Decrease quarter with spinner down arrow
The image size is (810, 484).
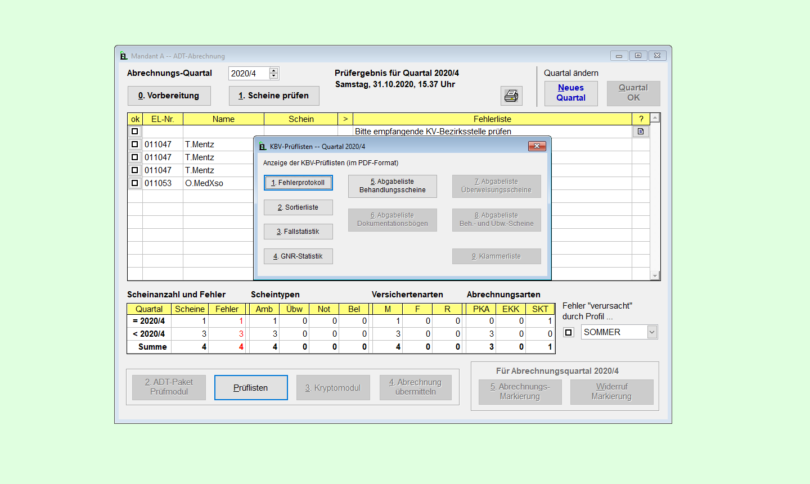coord(274,76)
